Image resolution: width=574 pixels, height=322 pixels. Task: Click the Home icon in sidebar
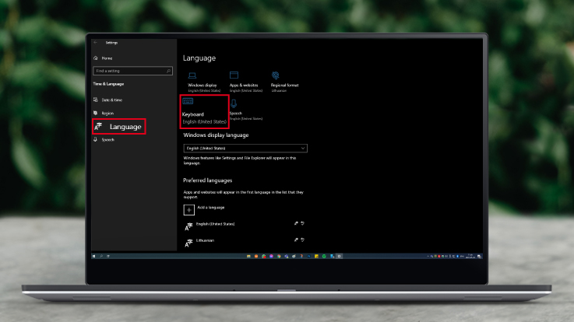97,58
